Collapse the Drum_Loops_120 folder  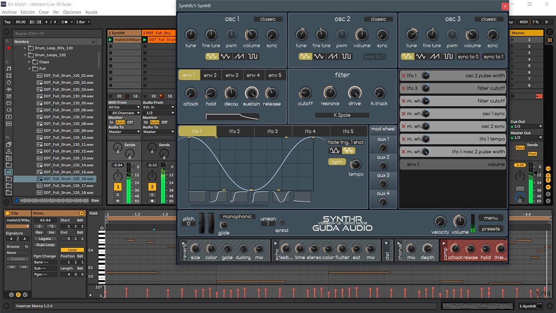pyautogui.click(x=25, y=55)
